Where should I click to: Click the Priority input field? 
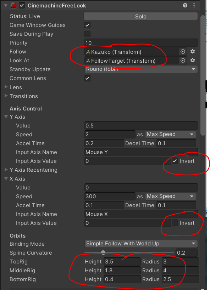(141, 43)
